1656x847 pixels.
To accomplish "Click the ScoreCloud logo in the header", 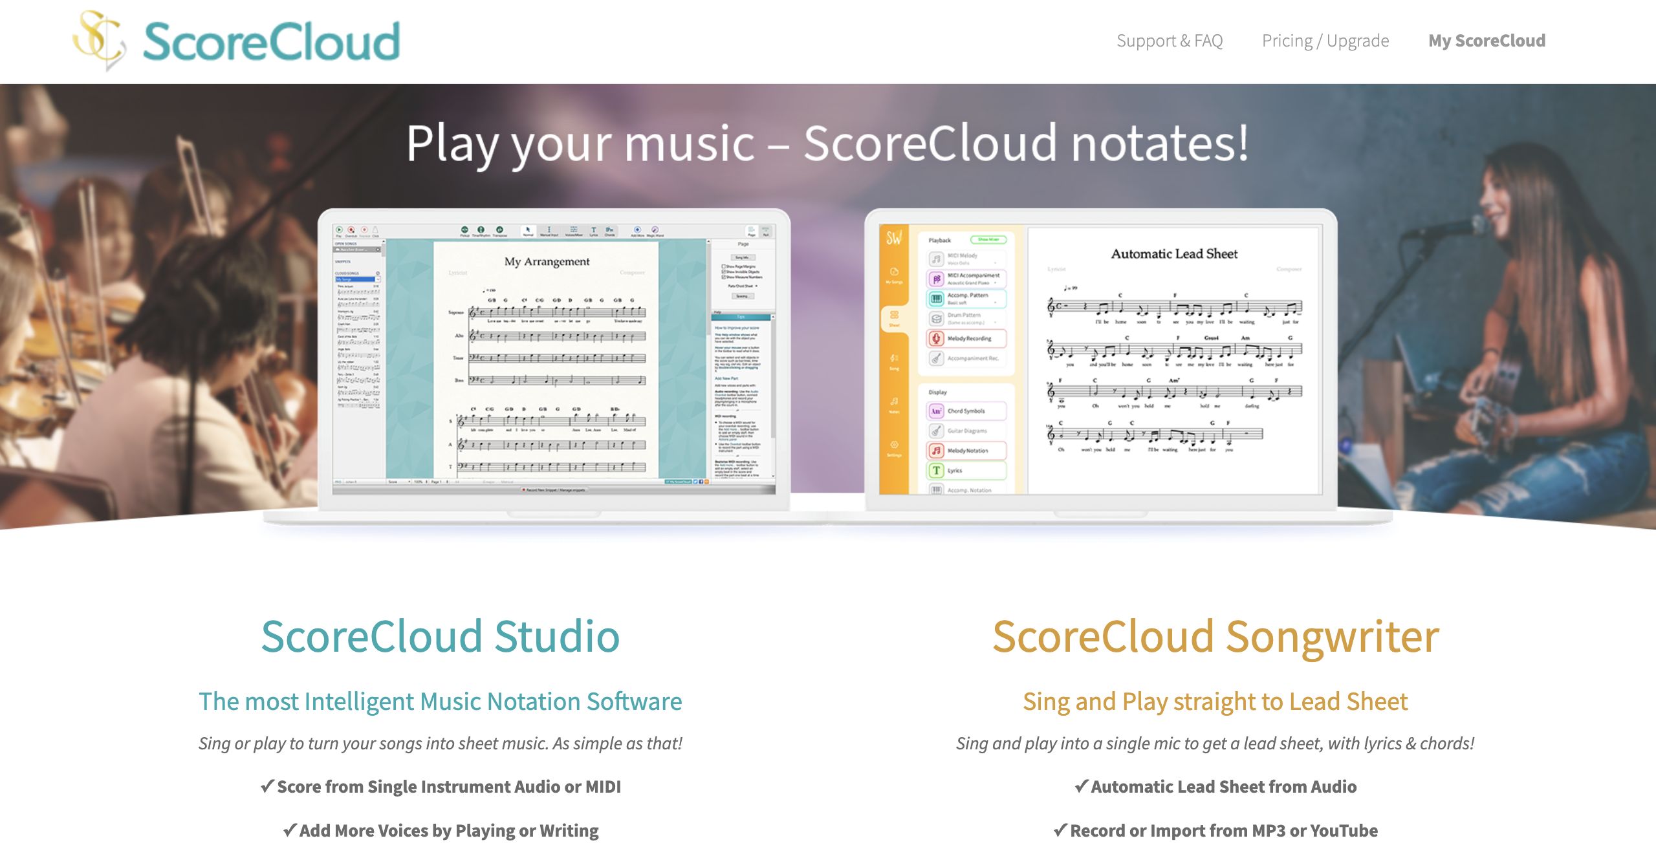I will click(x=237, y=41).
